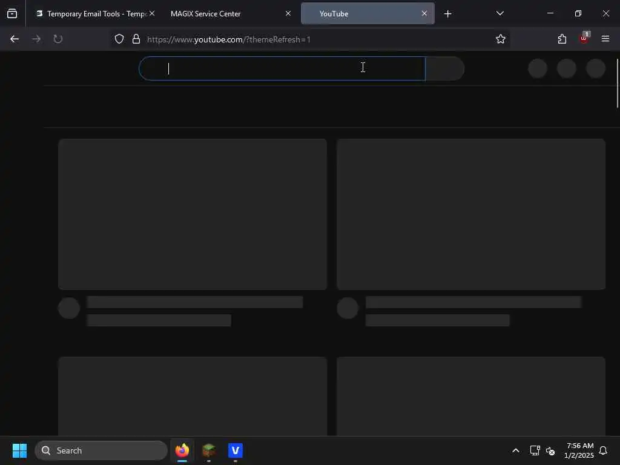Open the blue V taskbar app

click(236, 450)
